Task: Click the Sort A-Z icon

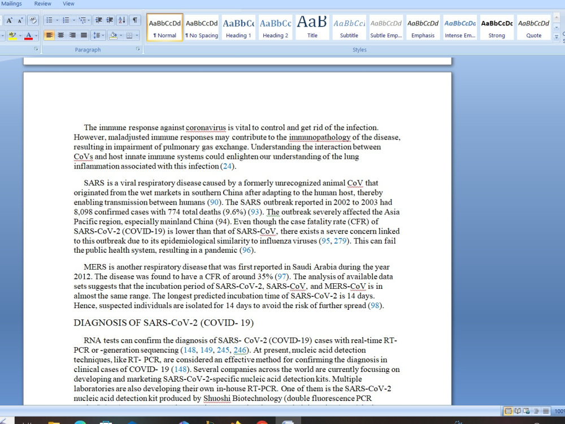Action: 122,20
